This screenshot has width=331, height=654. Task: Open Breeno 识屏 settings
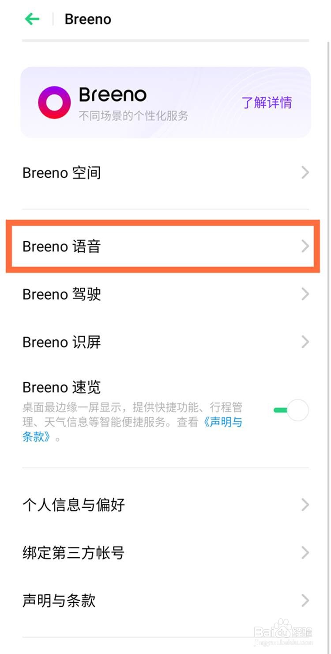[x=62, y=342]
